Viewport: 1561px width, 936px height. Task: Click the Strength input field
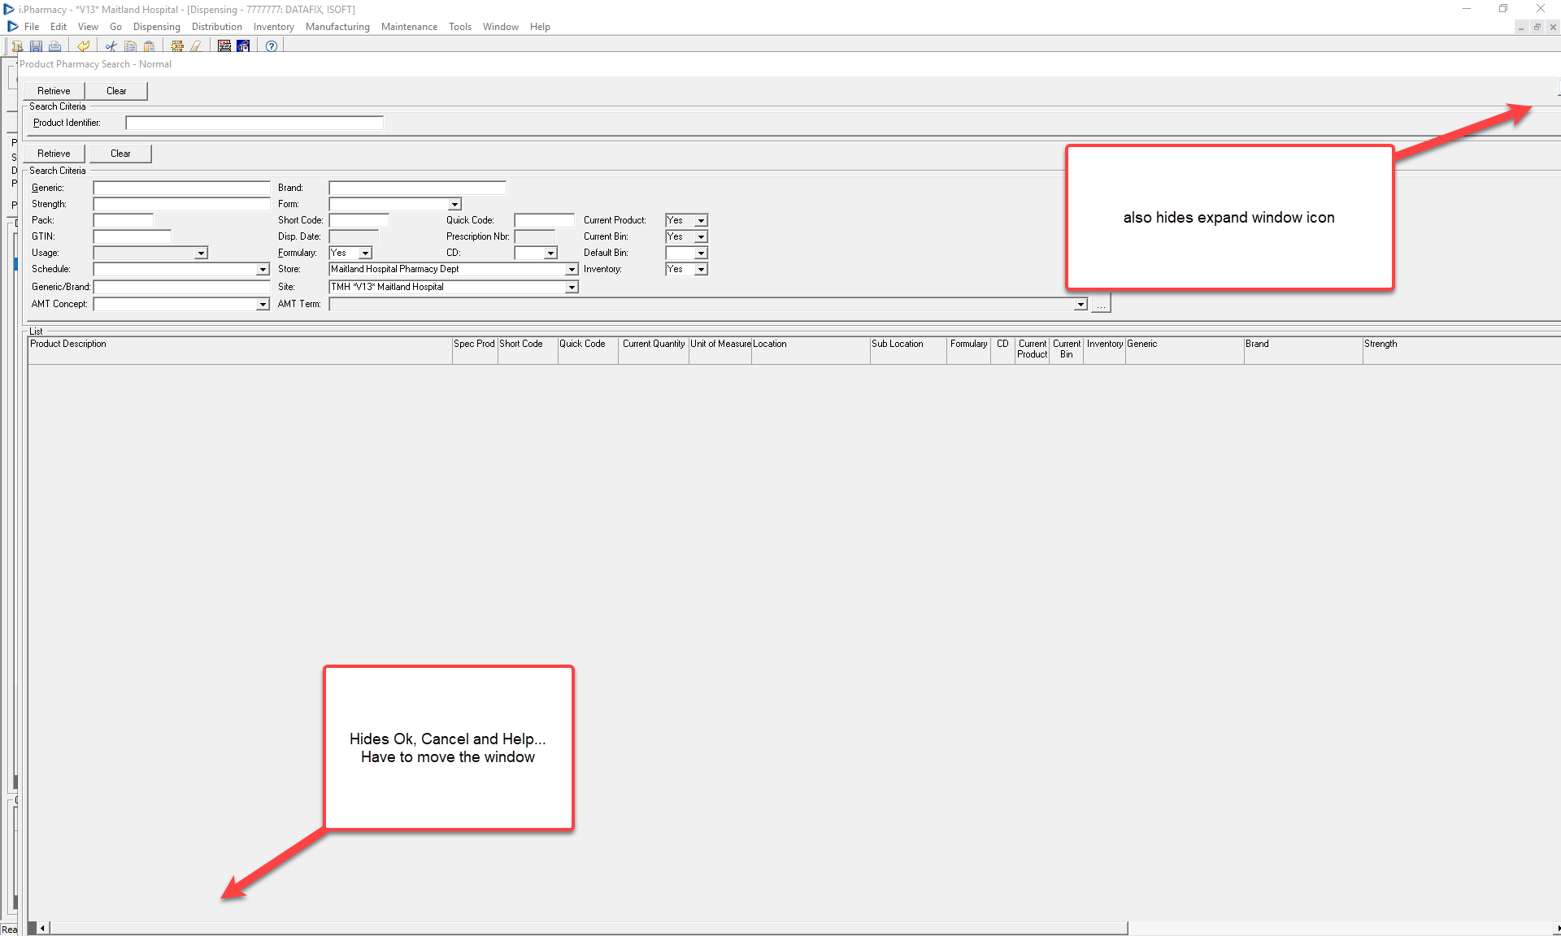181,204
